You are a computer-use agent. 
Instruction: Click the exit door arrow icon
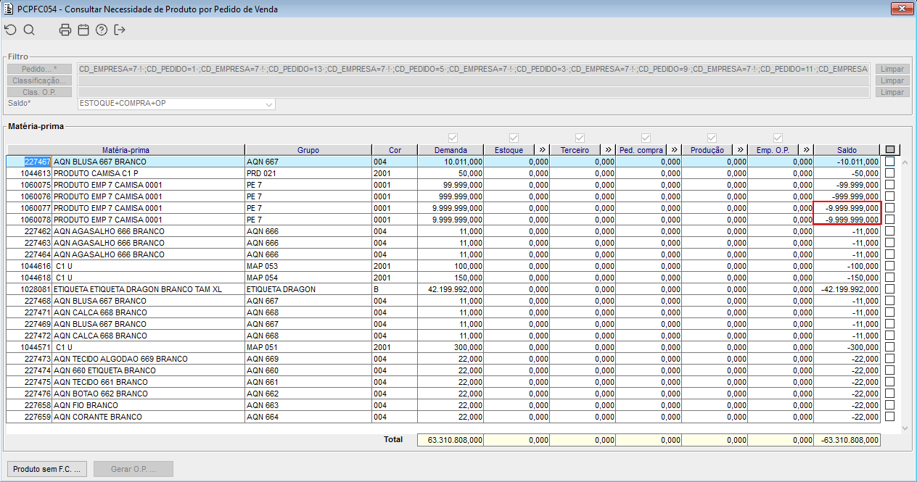point(120,30)
